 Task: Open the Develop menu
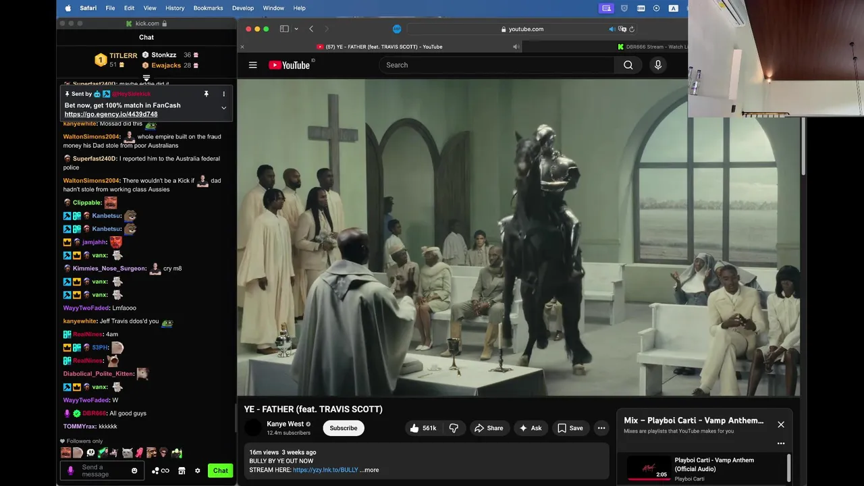(243, 8)
